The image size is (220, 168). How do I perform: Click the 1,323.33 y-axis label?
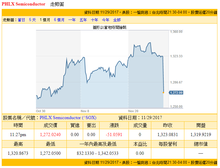176,56
